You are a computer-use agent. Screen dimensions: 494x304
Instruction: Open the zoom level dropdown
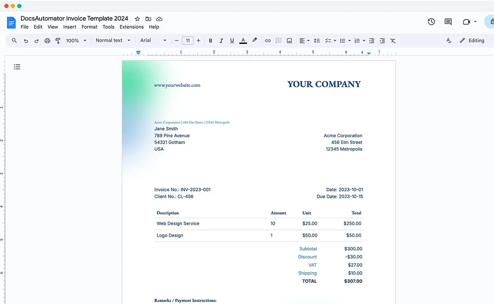(76, 40)
